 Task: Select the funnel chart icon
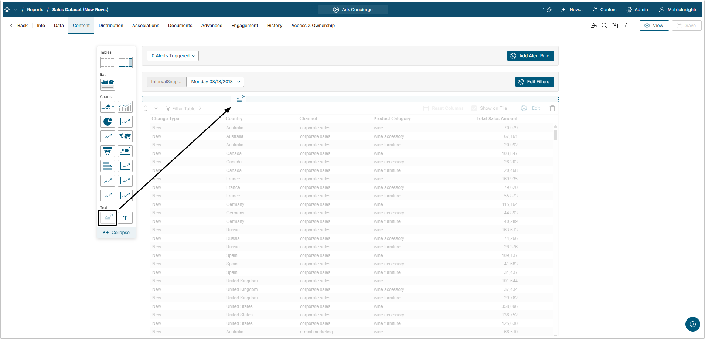coord(108,151)
